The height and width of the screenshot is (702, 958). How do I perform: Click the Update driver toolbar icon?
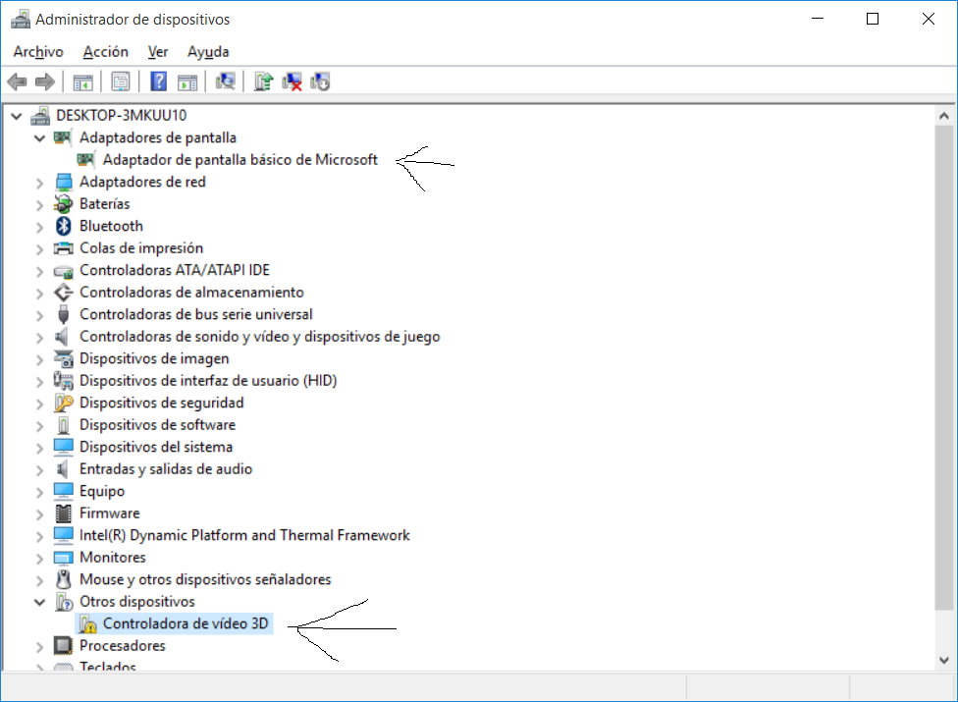pyautogui.click(x=263, y=81)
